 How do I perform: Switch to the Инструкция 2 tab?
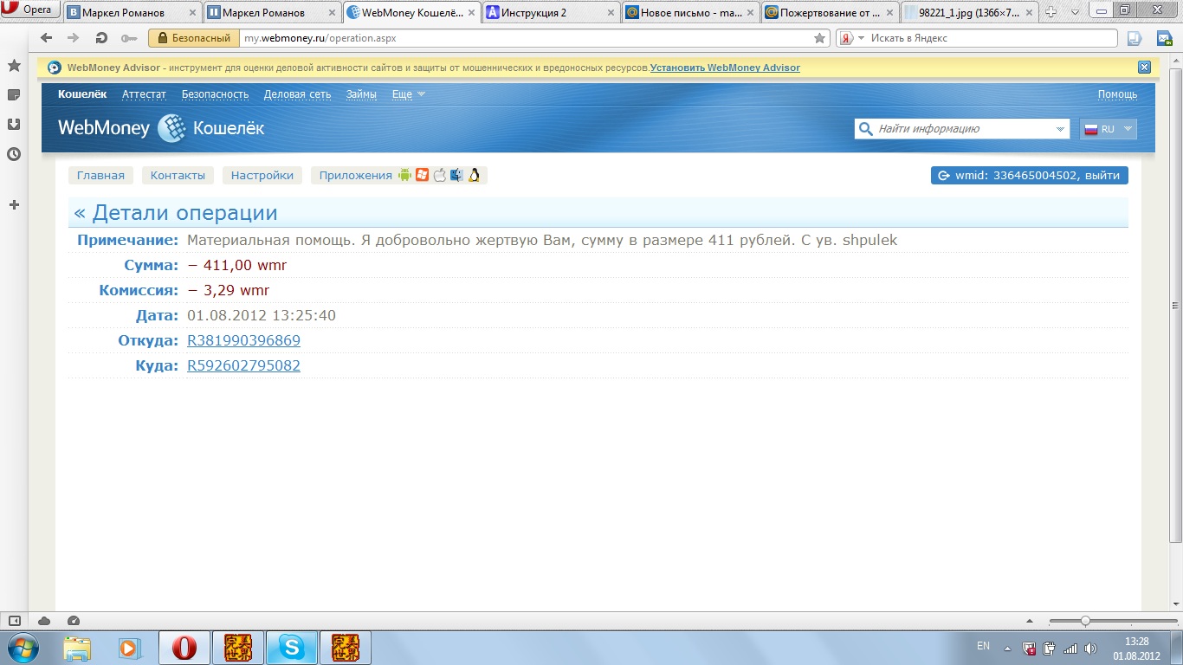pos(550,12)
